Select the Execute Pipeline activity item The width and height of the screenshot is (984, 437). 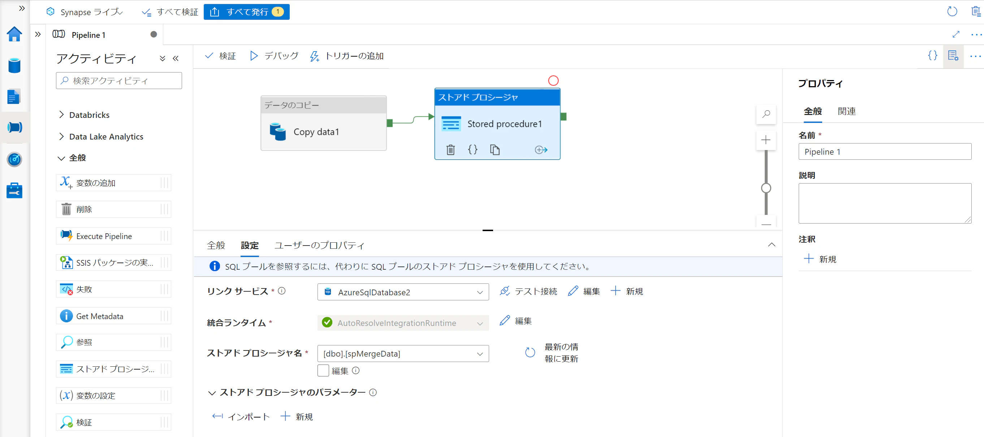tap(113, 236)
